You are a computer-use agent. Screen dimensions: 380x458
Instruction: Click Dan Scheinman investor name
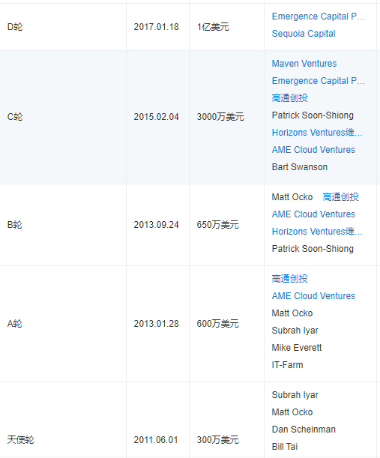pos(304,430)
